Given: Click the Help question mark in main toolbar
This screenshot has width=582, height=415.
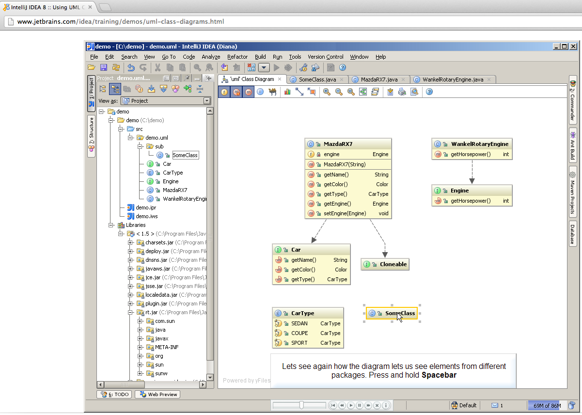Looking at the screenshot, I should point(343,68).
